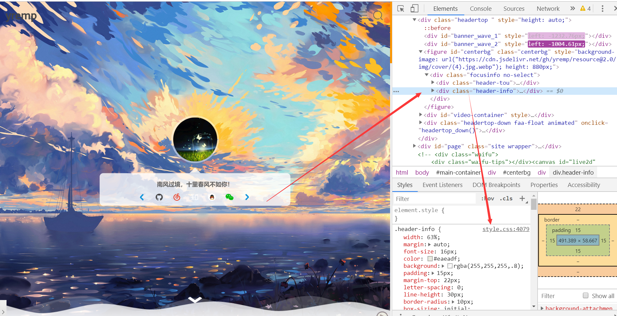The height and width of the screenshot is (316, 617).
Task: Click the box model content size 491.389 × 58.667
Action: click(x=578, y=240)
